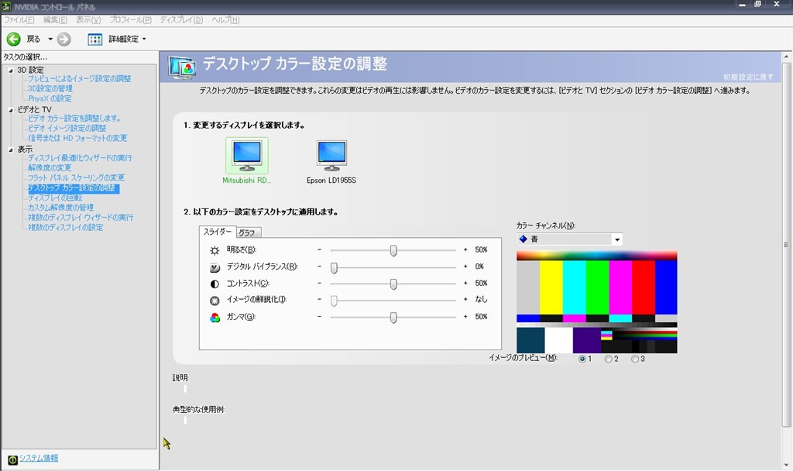Viewport: 793px width, 471px height.
Task: Click the gamma RGB icon
Action: click(215, 318)
